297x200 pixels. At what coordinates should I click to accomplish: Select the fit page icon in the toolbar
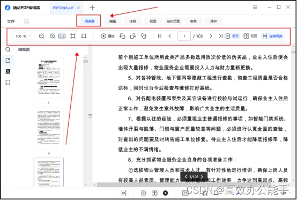[73, 36]
